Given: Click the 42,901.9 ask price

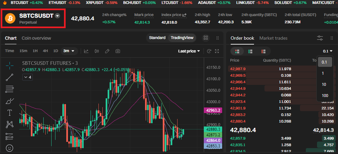Looking at the screenshot, I should tap(238, 108).
